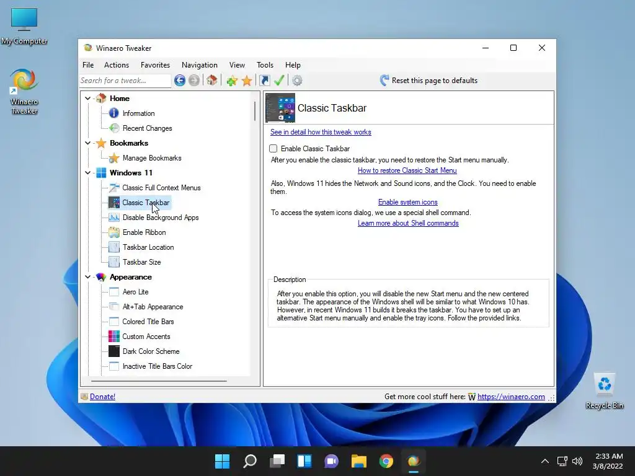Click the Enable Ribbon icon

coord(114,232)
